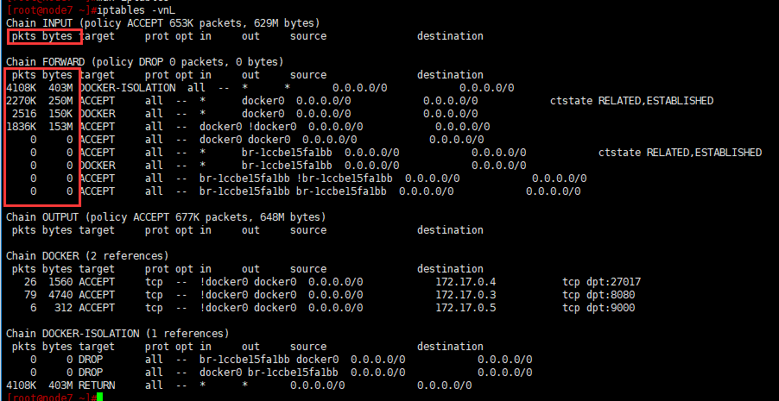779x401 pixels.
Task: Click the green terminal cursor at the prompt
Action: pyautogui.click(x=100, y=397)
